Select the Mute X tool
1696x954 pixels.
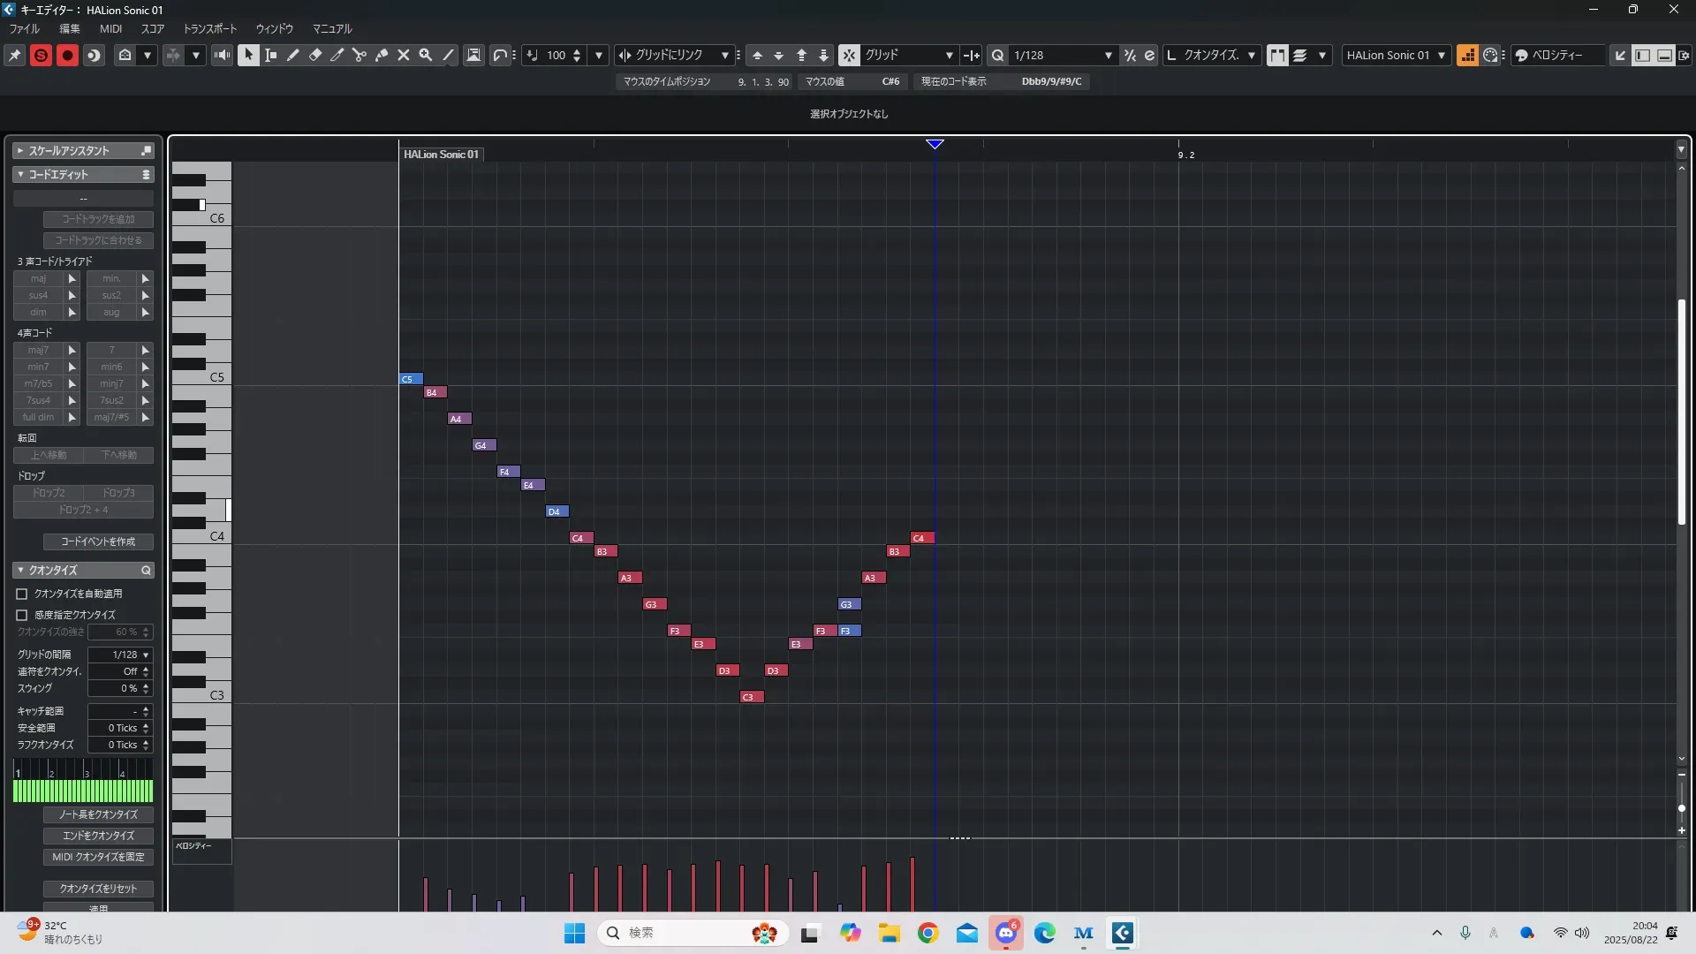[404, 55]
